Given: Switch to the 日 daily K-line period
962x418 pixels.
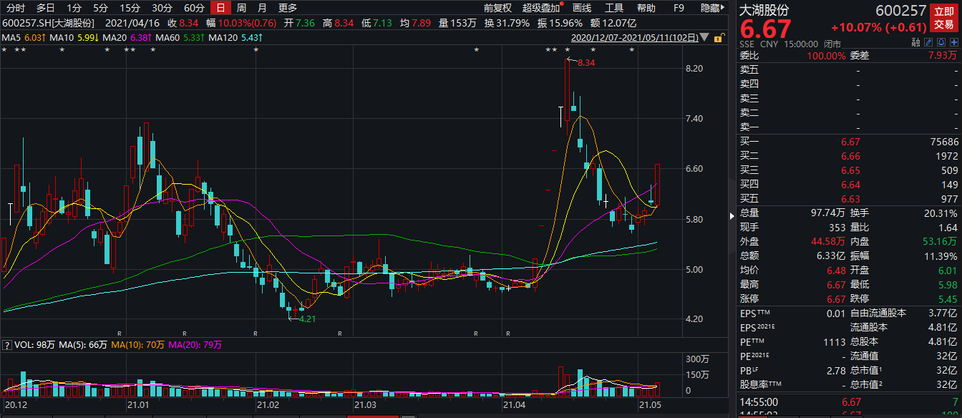Looking at the screenshot, I should coord(220,8).
